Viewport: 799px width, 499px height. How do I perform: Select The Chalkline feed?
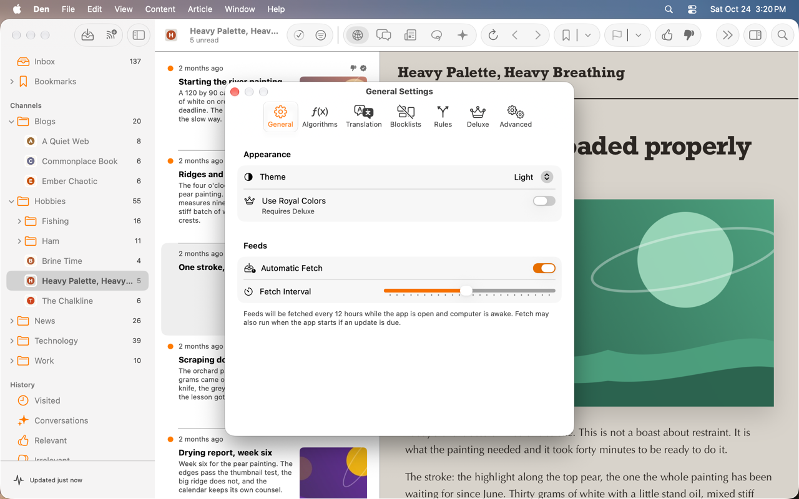point(77,301)
